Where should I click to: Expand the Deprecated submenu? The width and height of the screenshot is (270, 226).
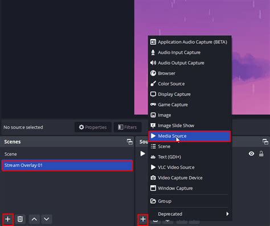(x=190, y=214)
